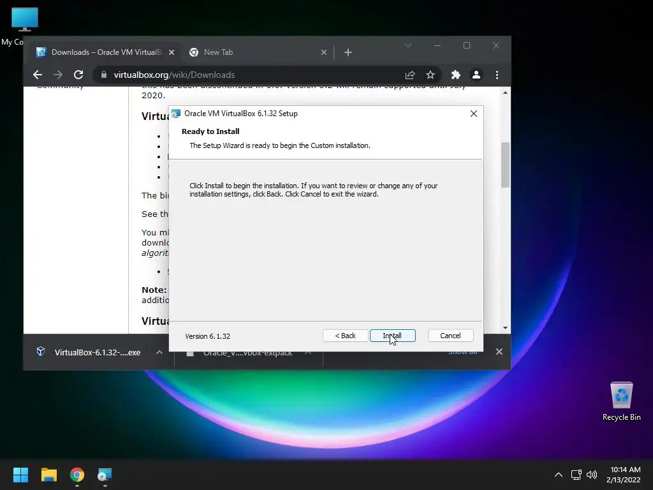The image size is (653, 490).
Task: Click VirtualBox installer icon in taskbar
Action: [x=105, y=475]
